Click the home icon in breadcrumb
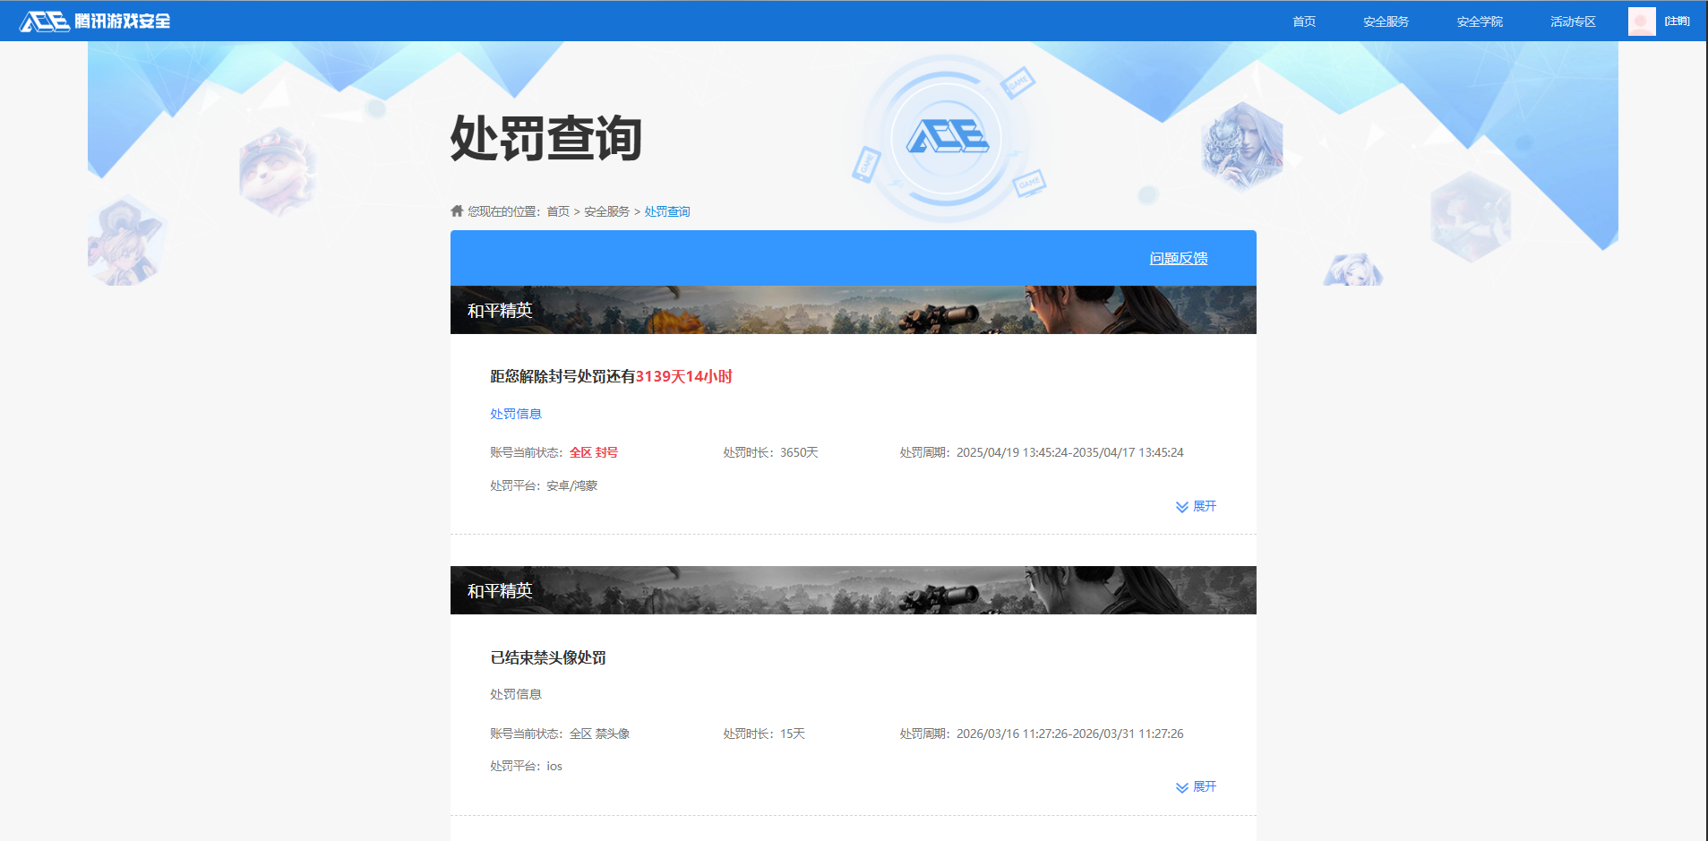 tap(457, 210)
